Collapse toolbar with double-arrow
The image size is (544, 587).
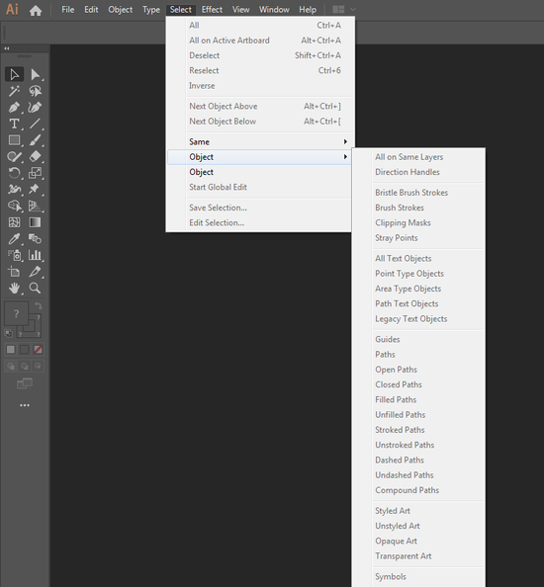pos(7,48)
